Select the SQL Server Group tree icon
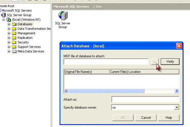This screenshot has height=127, width=190. point(3,15)
